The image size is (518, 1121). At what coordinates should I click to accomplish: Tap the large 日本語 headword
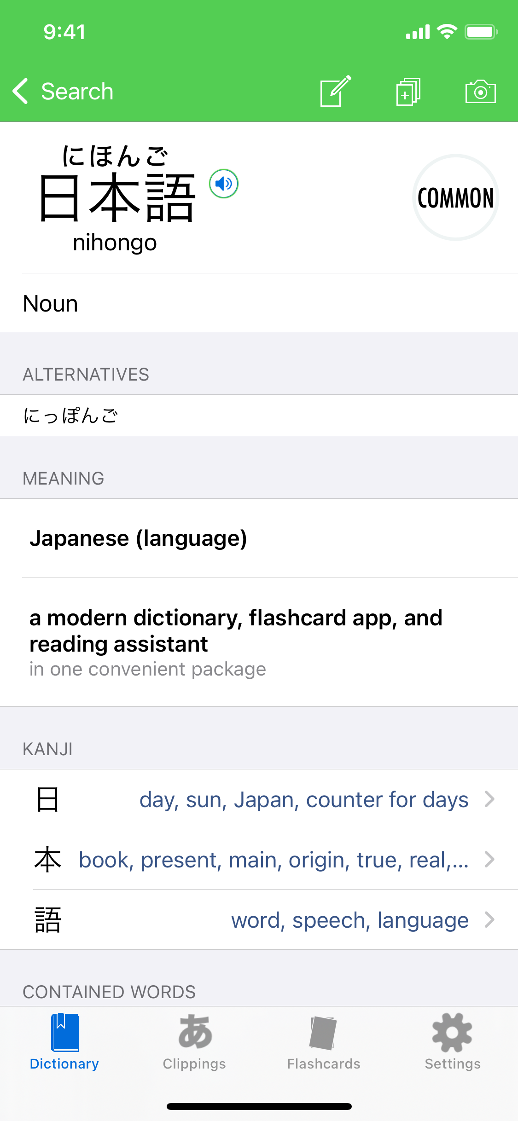117,198
